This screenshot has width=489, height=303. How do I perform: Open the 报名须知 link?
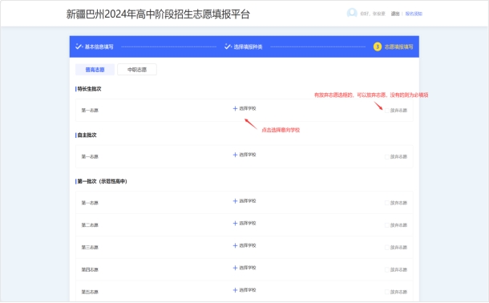[414, 14]
